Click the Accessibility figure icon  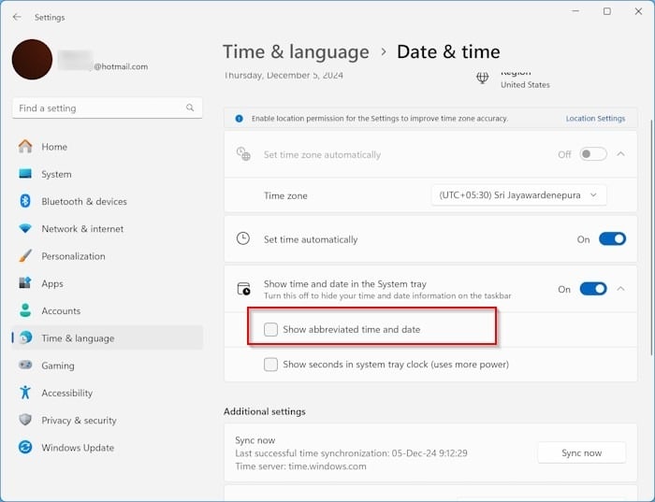(25, 393)
